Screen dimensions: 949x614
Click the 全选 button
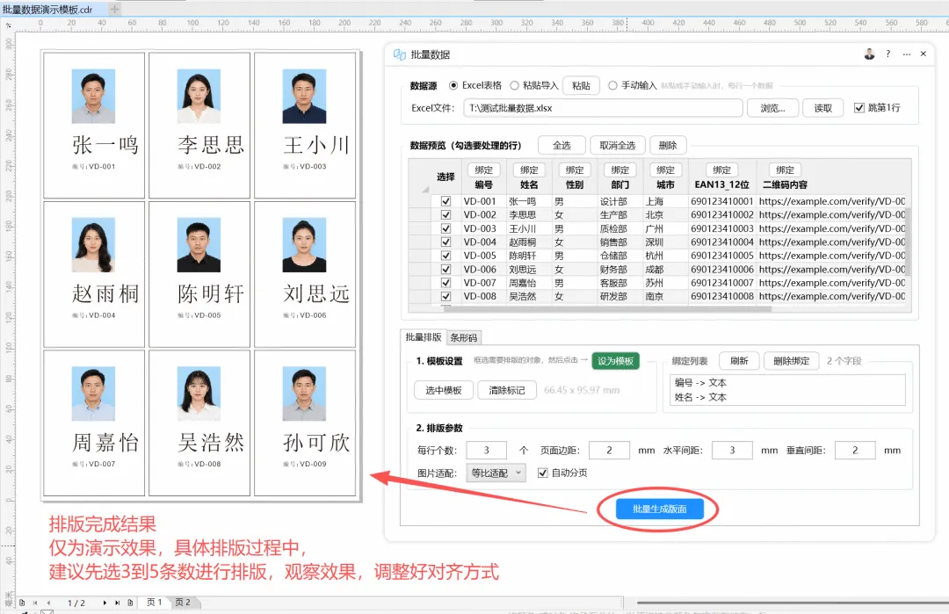click(561, 145)
